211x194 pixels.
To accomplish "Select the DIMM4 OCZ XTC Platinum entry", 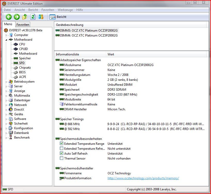I will click(86, 35).
